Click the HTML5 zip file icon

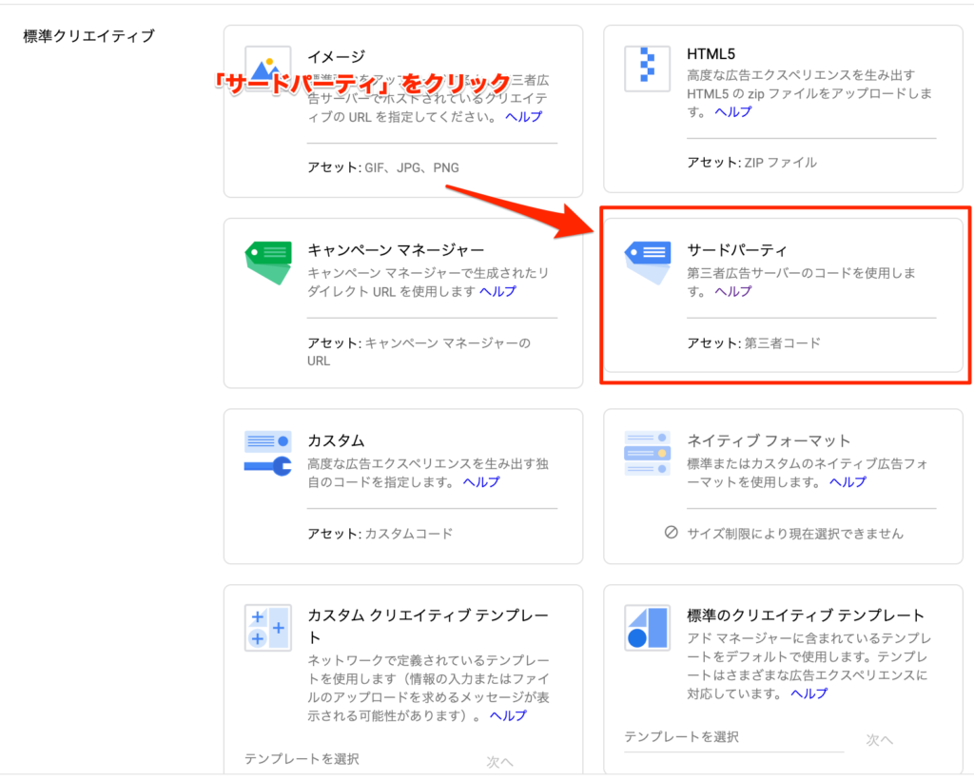point(647,68)
